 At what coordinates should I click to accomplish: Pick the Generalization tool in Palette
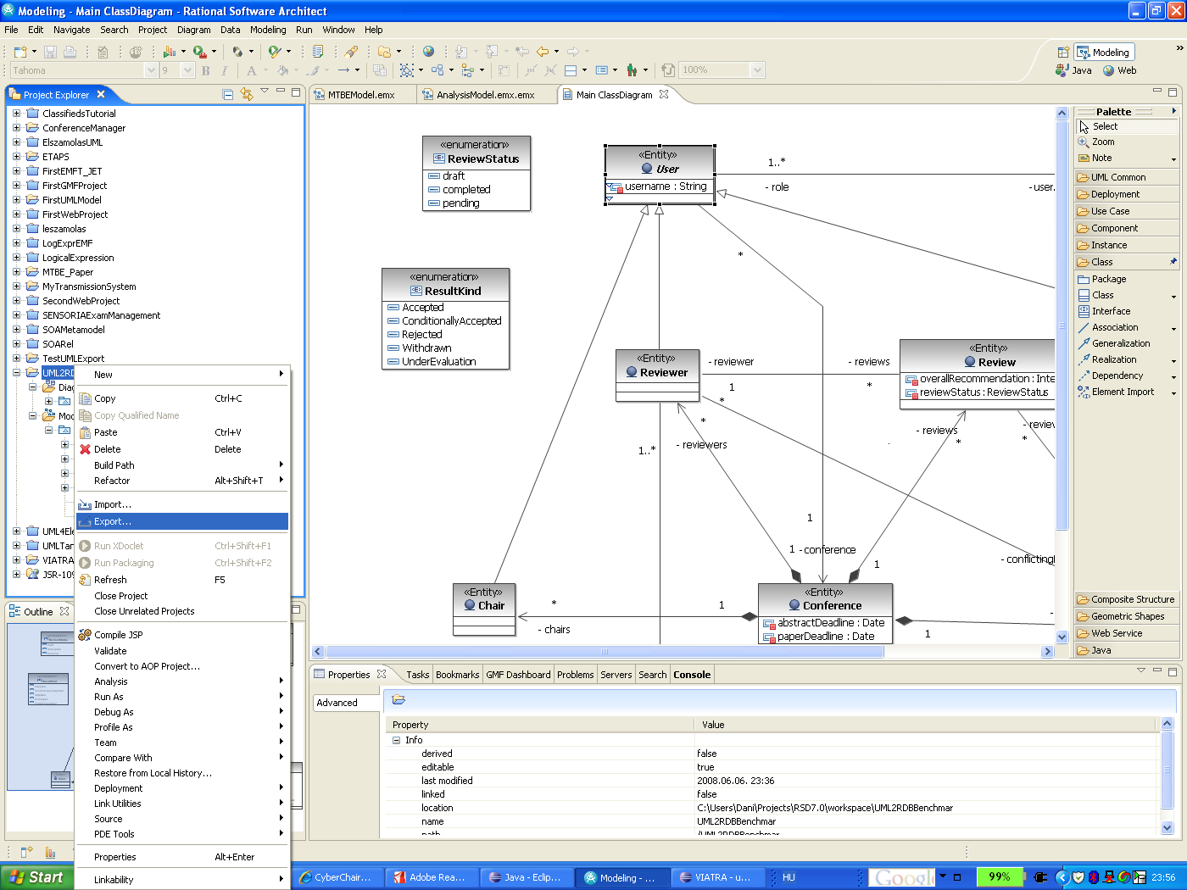[x=1127, y=343]
